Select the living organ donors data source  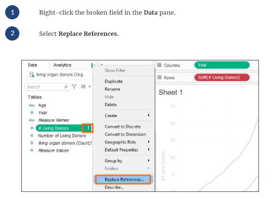coord(61,75)
